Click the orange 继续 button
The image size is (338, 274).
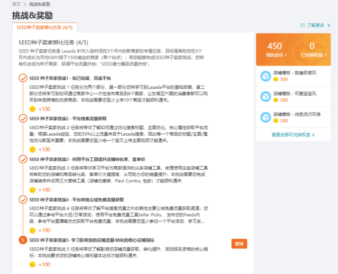click(239, 244)
